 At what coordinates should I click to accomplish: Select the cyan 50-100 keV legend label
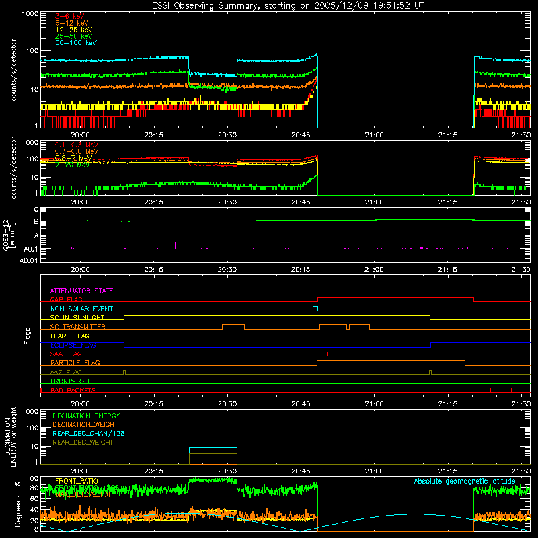tap(76, 43)
